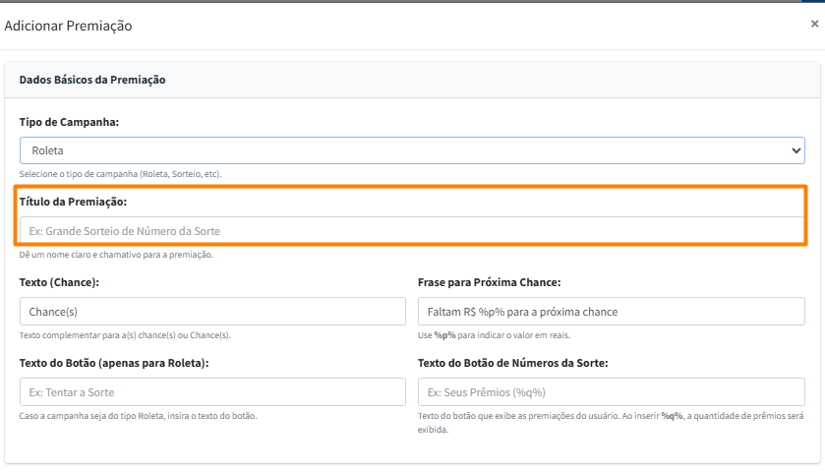Click the Texto (Chance) label
Image resolution: width=825 pixels, height=472 pixels.
(x=59, y=282)
